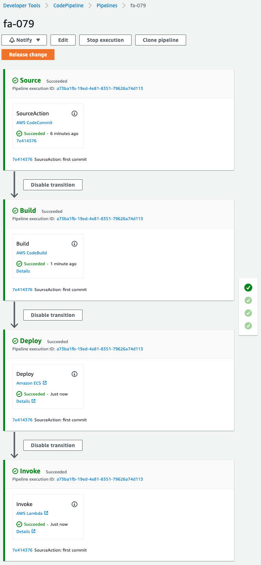
Task: Open Details link in Build action
Action: 23,271
